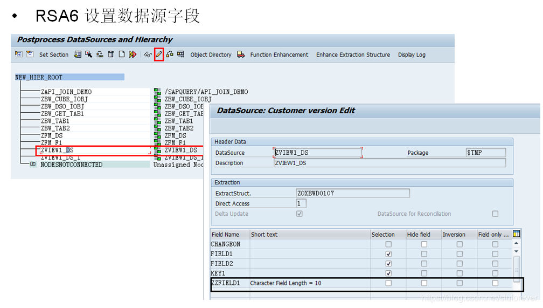Click the Delete trash can icon
Viewport: 543px width, 308px height.
[111, 54]
